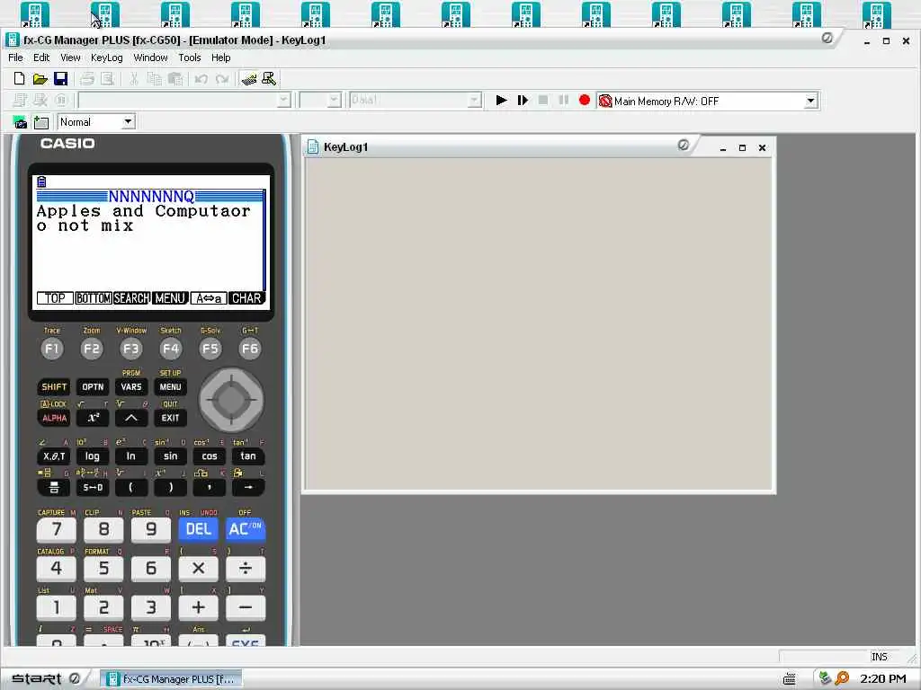Image resolution: width=921 pixels, height=690 pixels.
Task: Open the View menu
Action: [70, 57]
